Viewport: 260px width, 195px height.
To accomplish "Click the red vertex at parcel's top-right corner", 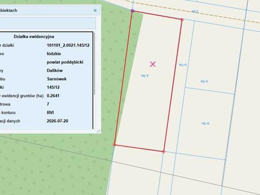I will pyautogui.click(x=182, y=19).
